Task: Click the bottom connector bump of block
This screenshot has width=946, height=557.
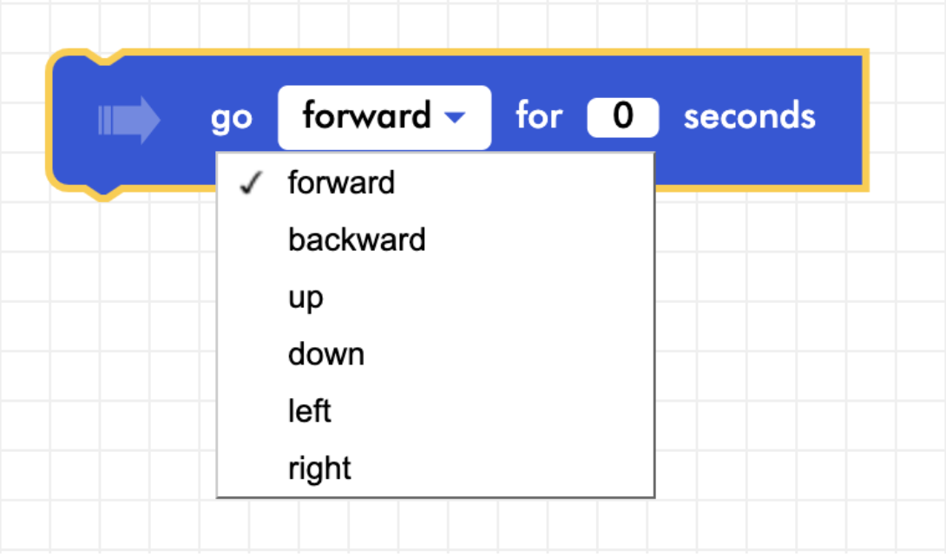Action: coord(102,191)
